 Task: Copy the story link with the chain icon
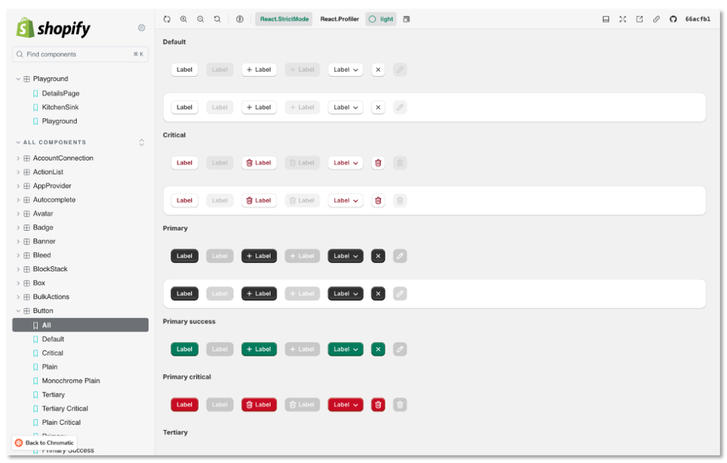coord(656,19)
